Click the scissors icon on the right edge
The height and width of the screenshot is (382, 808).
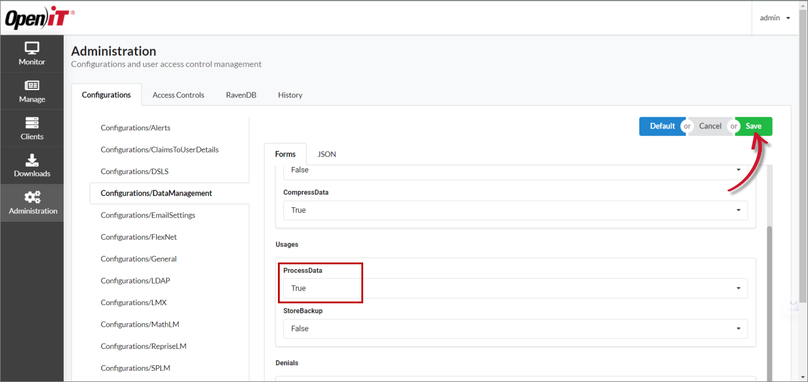click(794, 303)
